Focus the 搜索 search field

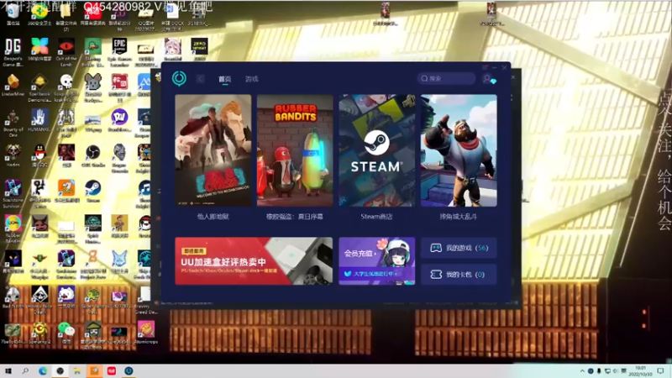point(446,78)
